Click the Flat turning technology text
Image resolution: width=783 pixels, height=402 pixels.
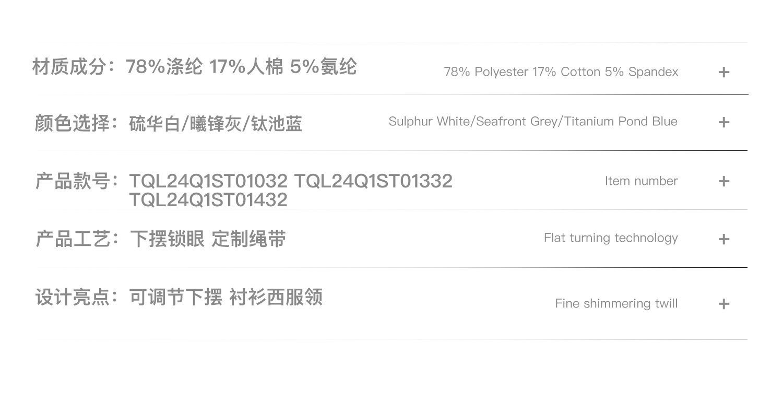(611, 238)
